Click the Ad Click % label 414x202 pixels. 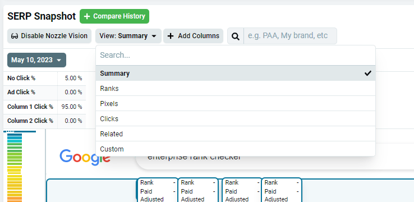[21, 93]
